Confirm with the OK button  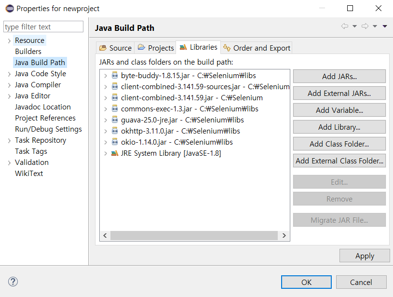pos(306,282)
